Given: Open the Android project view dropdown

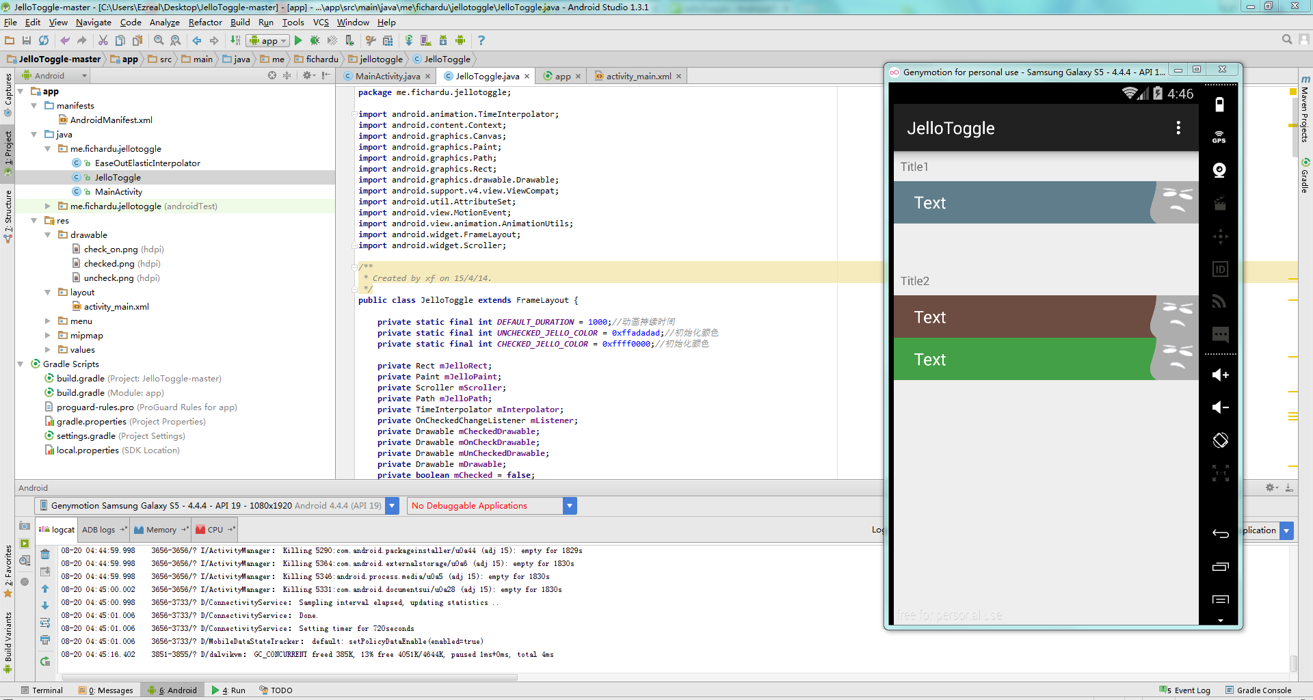Looking at the screenshot, I should tap(55, 75).
